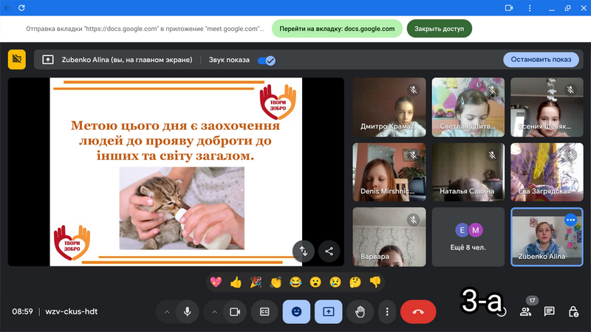Expand the camera video settings arrow
Viewport: 591px width, 332px height.
pos(214,311)
